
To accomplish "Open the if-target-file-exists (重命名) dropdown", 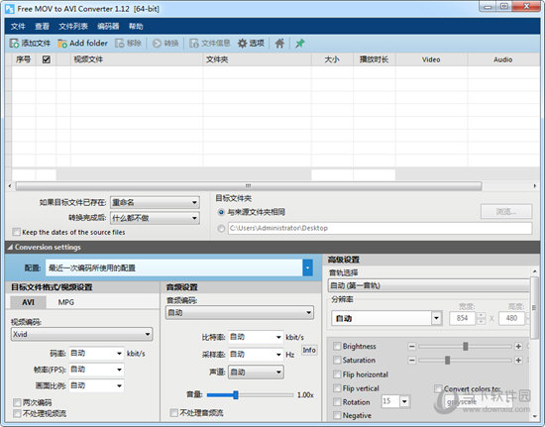I will (x=155, y=202).
